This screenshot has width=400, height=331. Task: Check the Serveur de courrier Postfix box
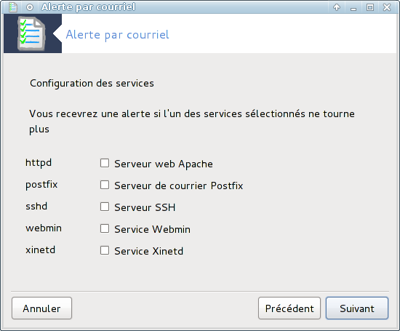(x=105, y=185)
